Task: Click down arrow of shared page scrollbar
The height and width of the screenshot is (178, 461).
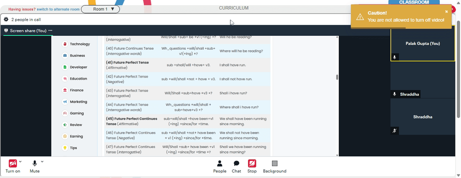Action: point(337,155)
